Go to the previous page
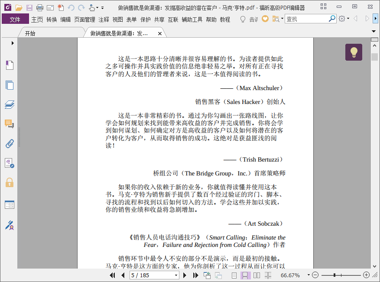The height and width of the screenshot is (282, 380). click(x=123, y=275)
